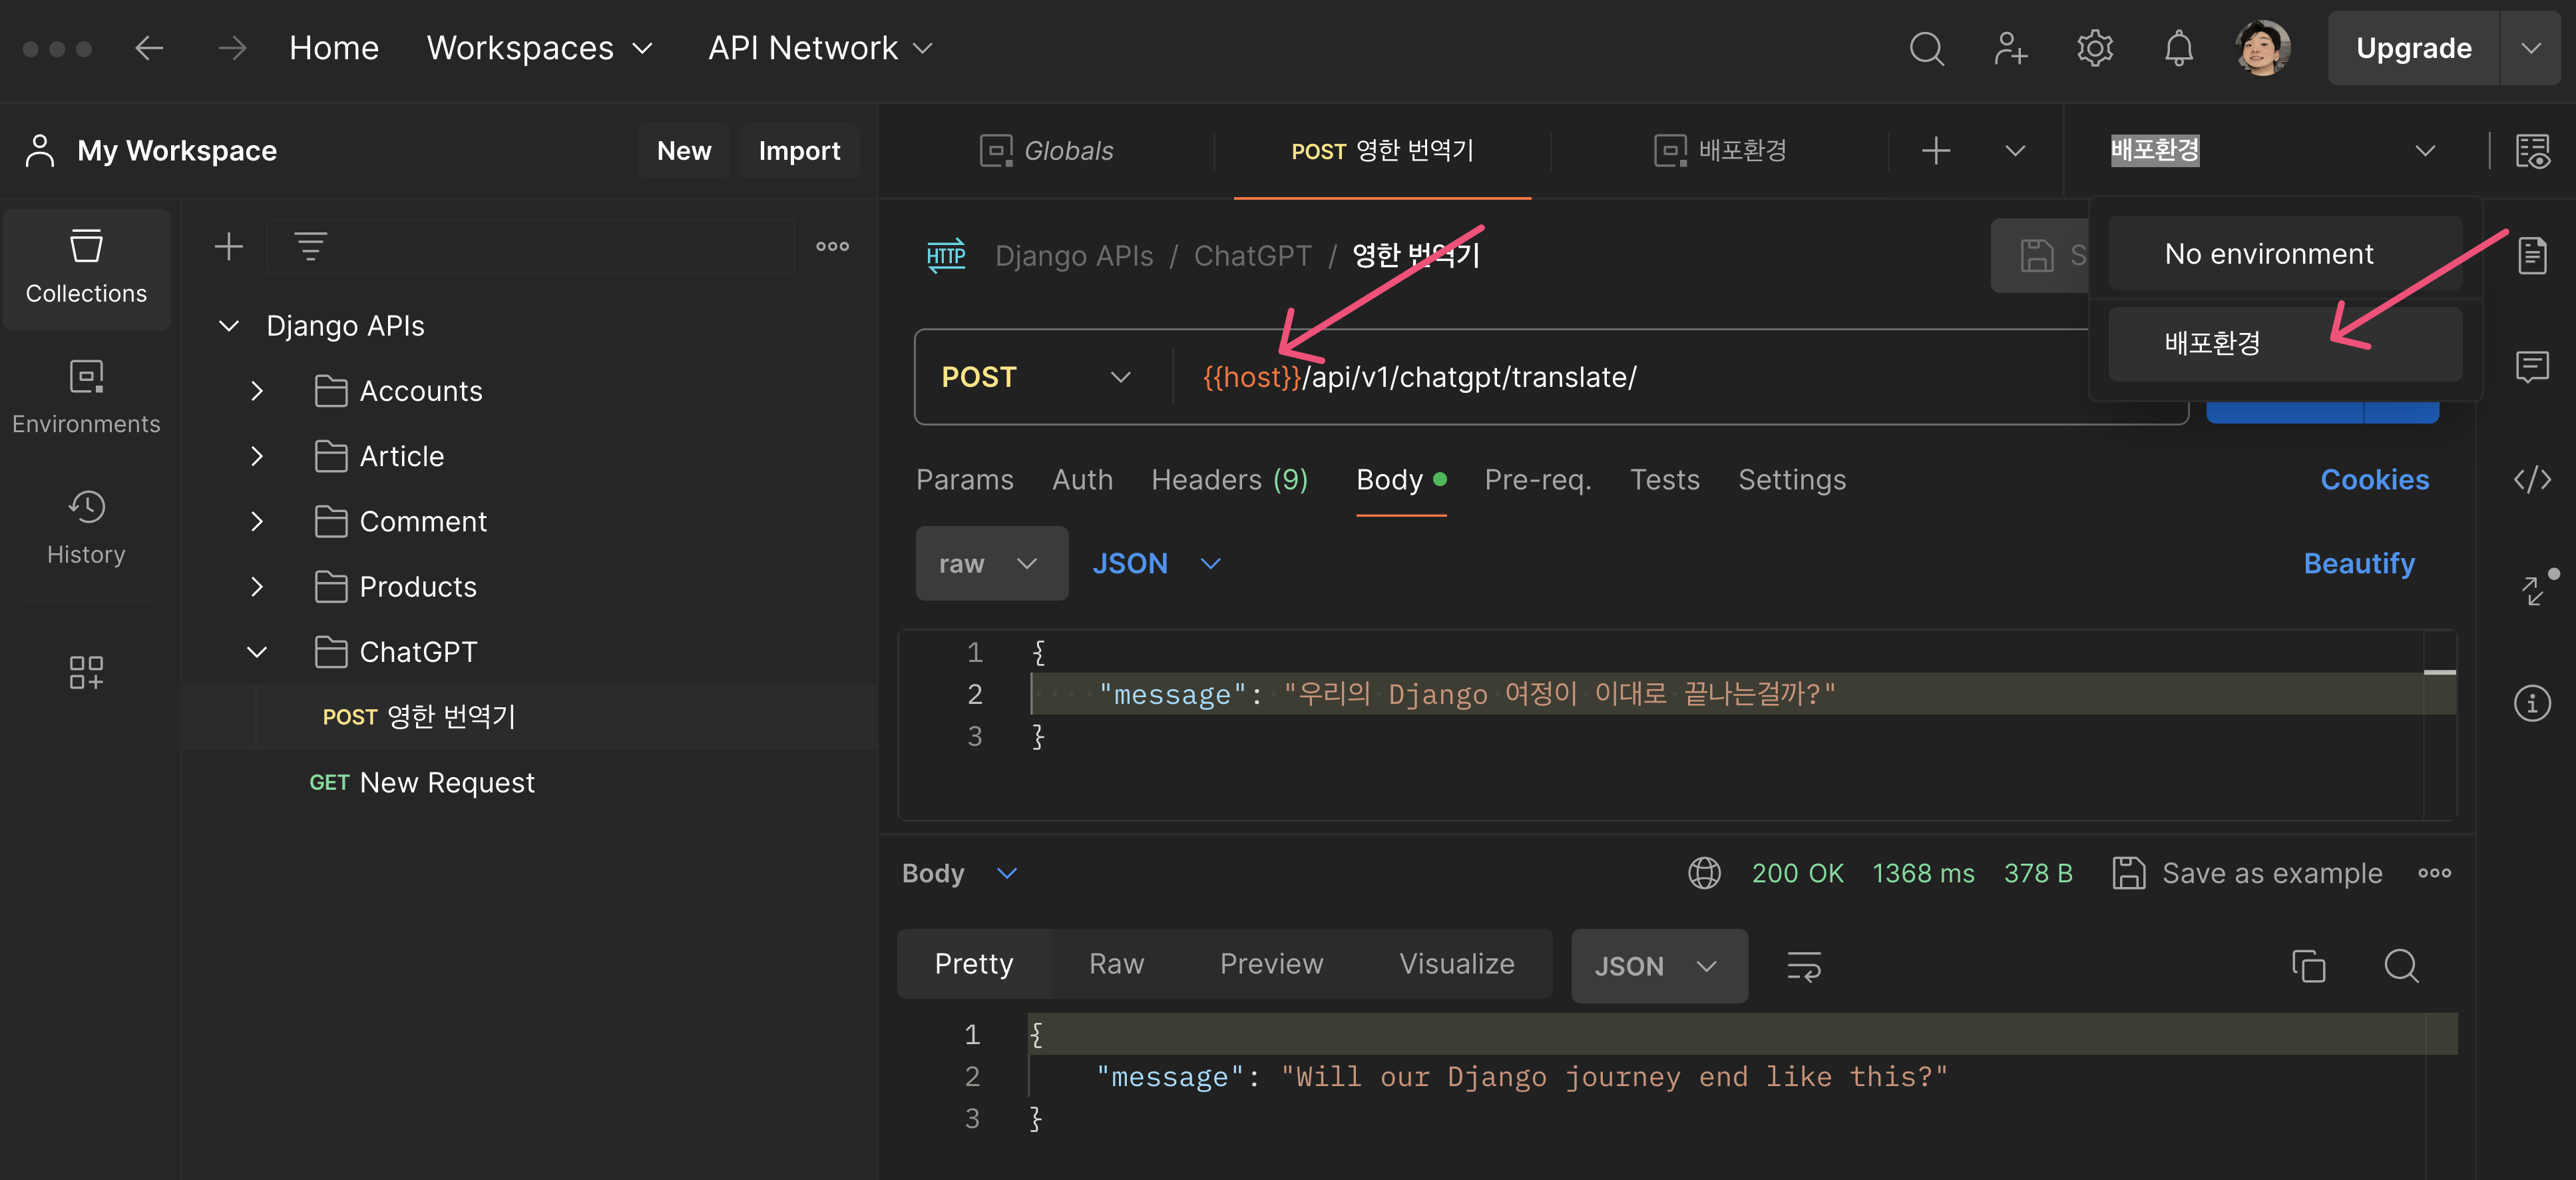Screen dimensions: 2576x1180
Task: Switch to the Raw response view
Action: point(1115,964)
